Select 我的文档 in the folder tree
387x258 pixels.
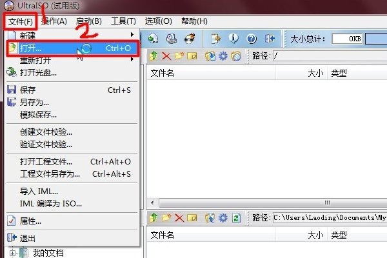48,253
